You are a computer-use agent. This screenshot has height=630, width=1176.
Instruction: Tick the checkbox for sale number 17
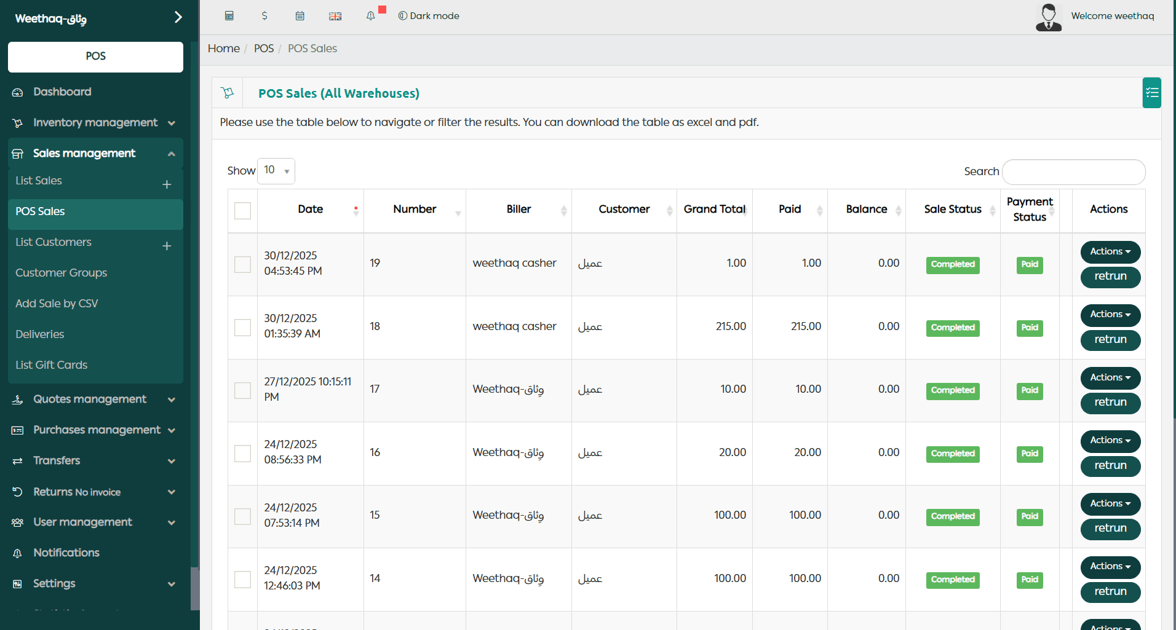pyautogui.click(x=243, y=390)
